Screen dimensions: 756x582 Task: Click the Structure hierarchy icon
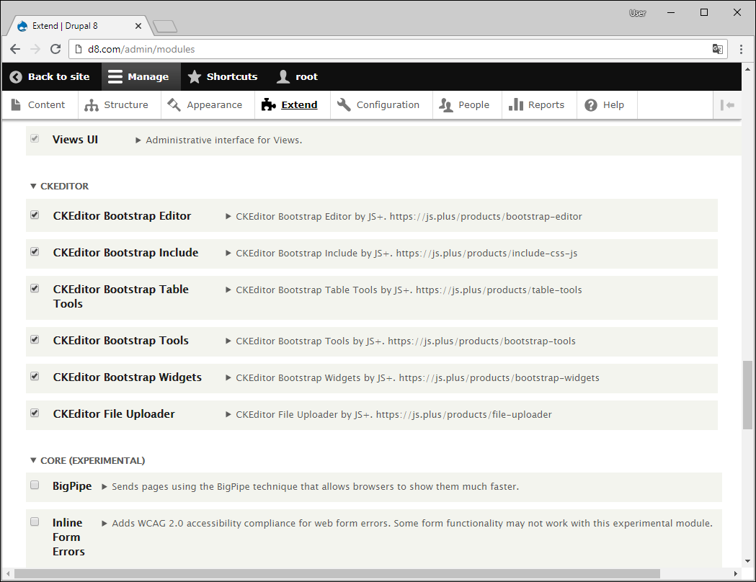pos(92,105)
